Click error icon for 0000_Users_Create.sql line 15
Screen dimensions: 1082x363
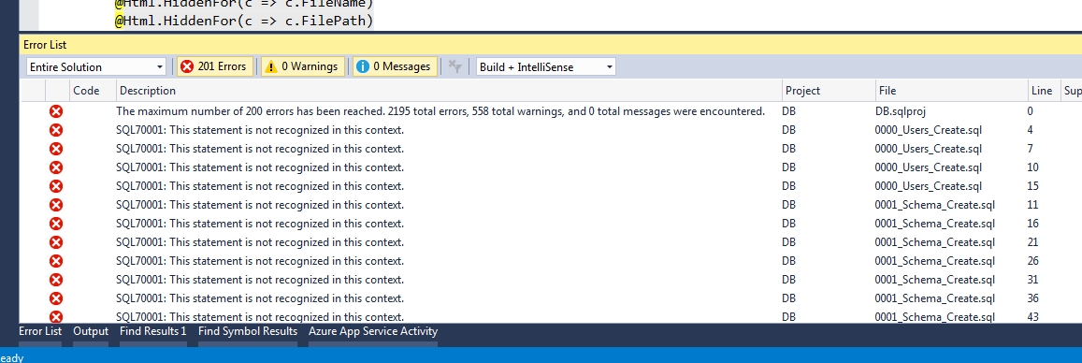coord(56,186)
